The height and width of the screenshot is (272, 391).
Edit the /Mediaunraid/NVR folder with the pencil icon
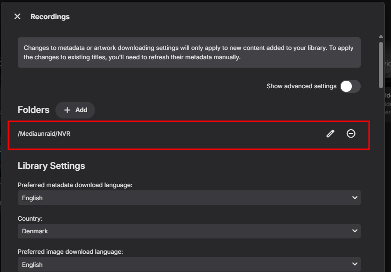(x=330, y=134)
